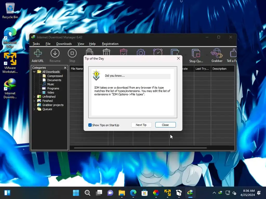Select the Documents category
The image size is (266, 199).
tap(54, 80)
